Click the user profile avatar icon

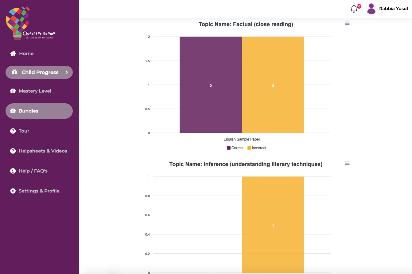pyautogui.click(x=371, y=9)
